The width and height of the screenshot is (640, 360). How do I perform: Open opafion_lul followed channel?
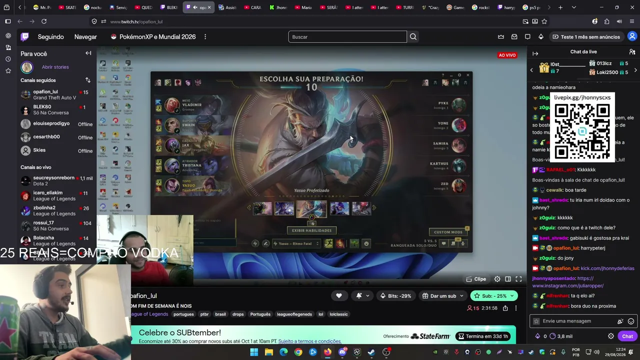[55, 94]
